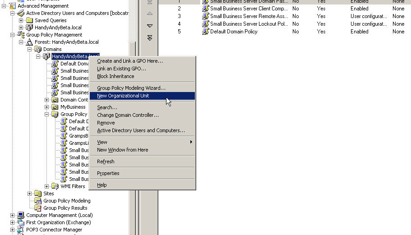Image resolution: width=411 pixels, height=235 pixels.
Task: Open Active Directory Users and Computers... menu entry
Action: [142, 130]
